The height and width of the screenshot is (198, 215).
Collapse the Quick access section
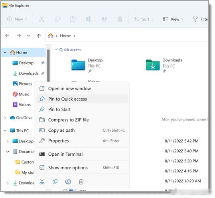coord(56,49)
